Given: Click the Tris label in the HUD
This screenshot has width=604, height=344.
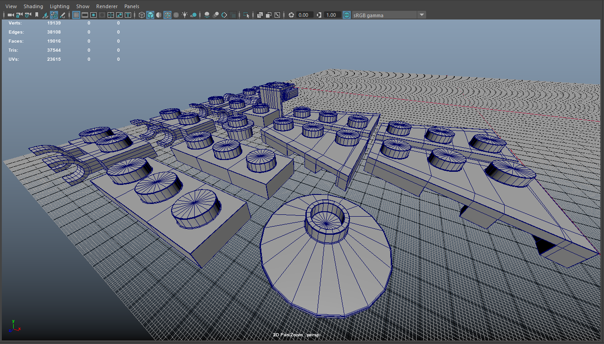Looking at the screenshot, I should point(14,50).
